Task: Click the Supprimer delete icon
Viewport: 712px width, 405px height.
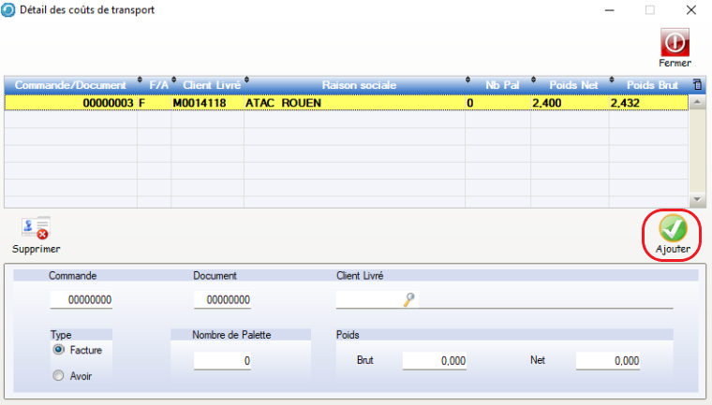Action: pyautogui.click(x=36, y=228)
